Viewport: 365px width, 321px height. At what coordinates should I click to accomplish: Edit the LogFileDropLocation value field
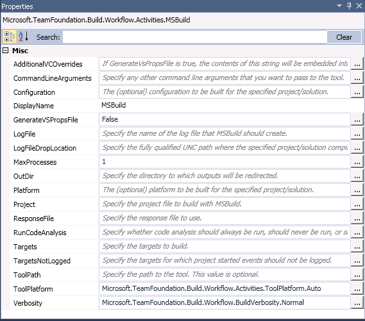coord(225,147)
